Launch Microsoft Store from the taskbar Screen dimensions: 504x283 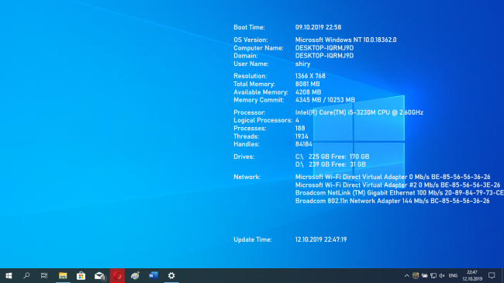[x=81, y=275]
